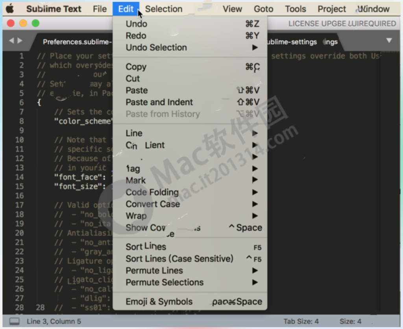Viewport: 403px width, 329px height.
Task: Choose Emoji & Symbols
Action: pos(190,302)
